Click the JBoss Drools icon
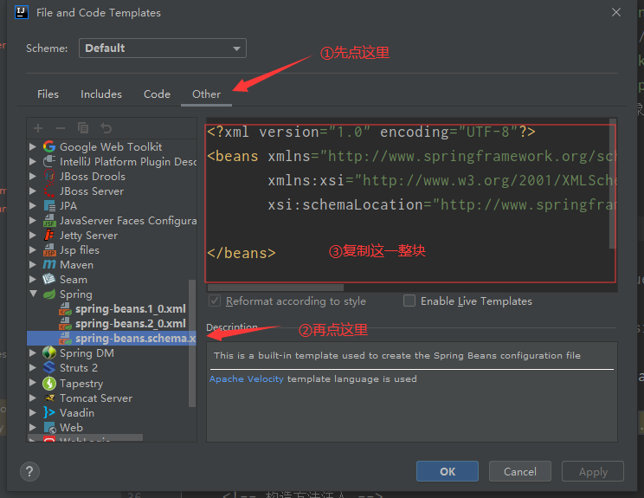644x498 pixels. click(x=49, y=177)
